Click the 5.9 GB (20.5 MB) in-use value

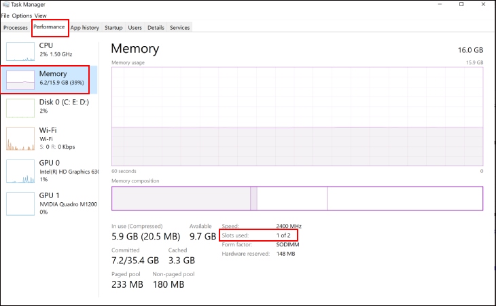pyautogui.click(x=145, y=237)
